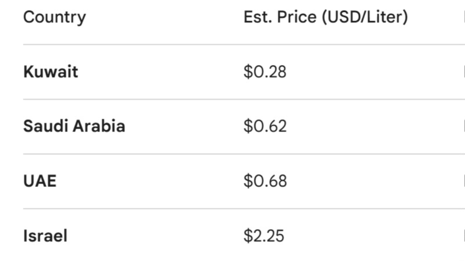Select the Israel country cell

pos(45,236)
